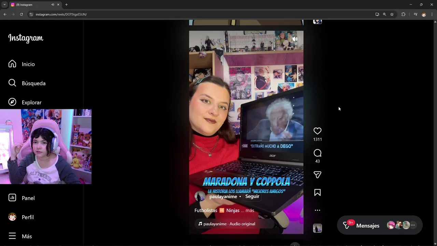Image resolution: width=437 pixels, height=246 pixels.
Task: Open the browser three-dot menu
Action: point(432,14)
